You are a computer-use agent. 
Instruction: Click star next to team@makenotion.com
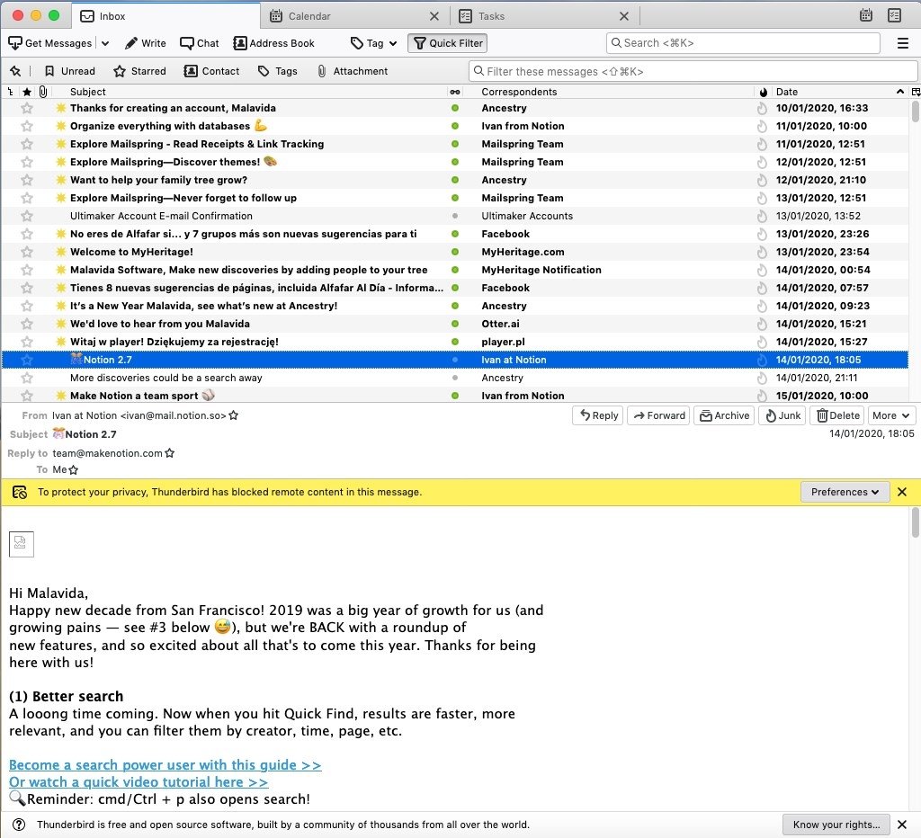tap(170, 453)
